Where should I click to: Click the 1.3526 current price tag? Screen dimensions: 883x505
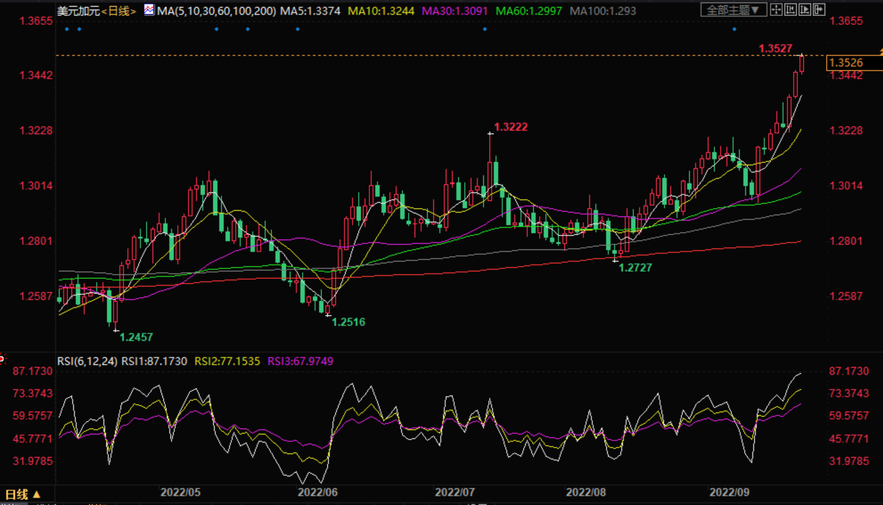click(846, 63)
